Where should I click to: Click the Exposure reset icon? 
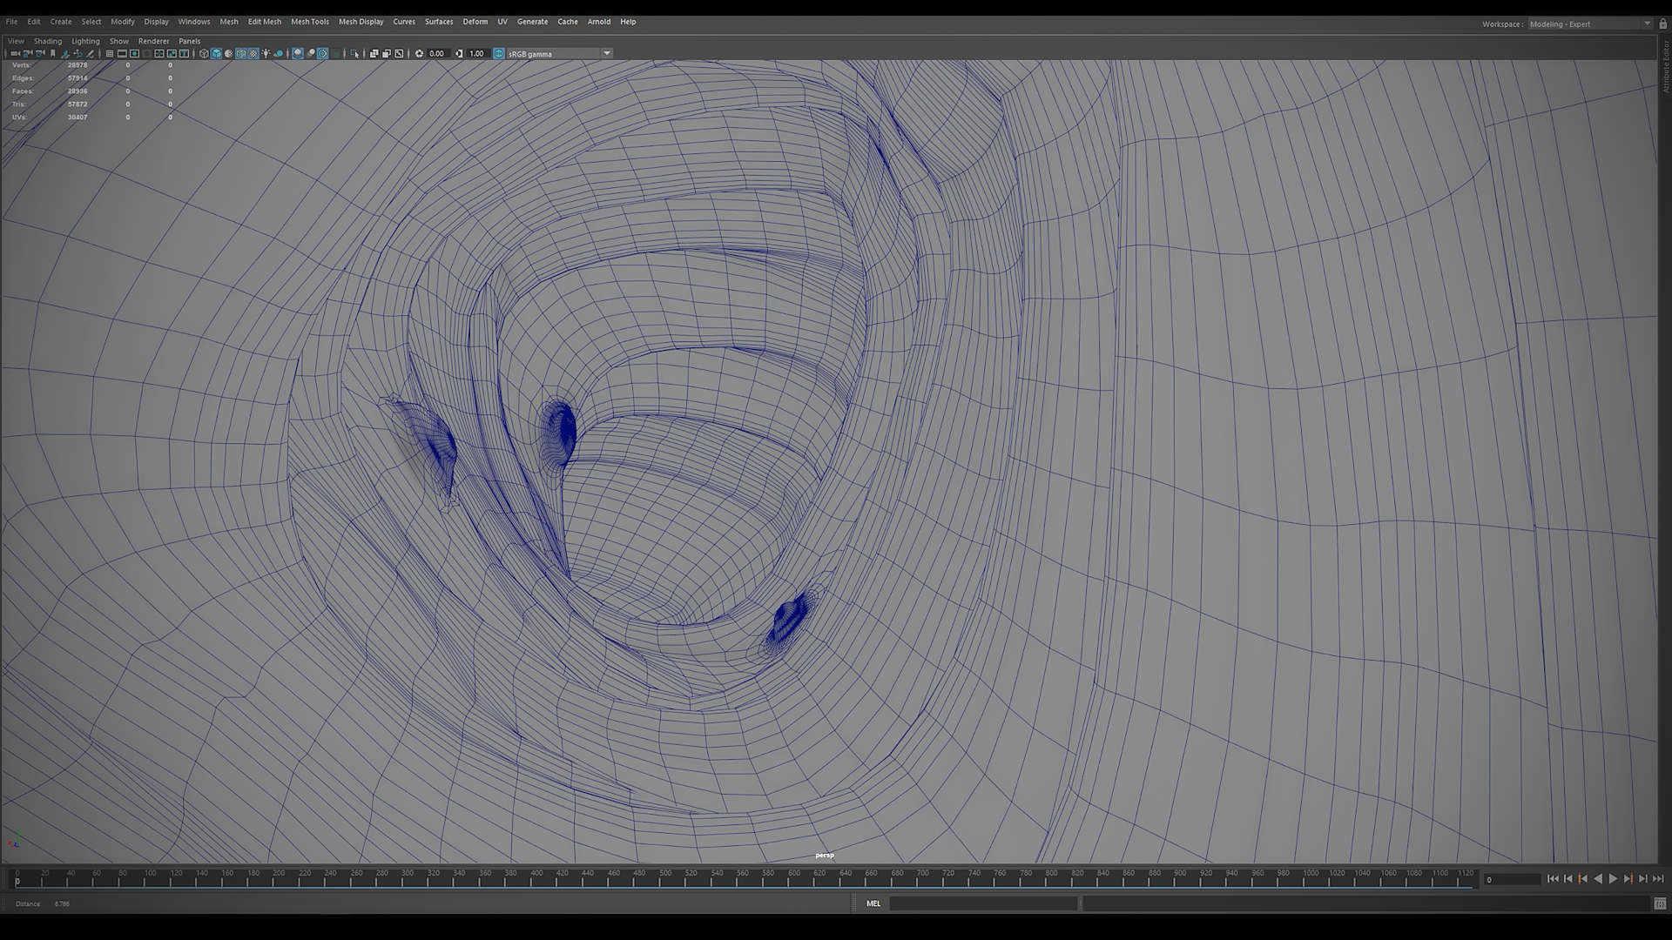pos(419,53)
